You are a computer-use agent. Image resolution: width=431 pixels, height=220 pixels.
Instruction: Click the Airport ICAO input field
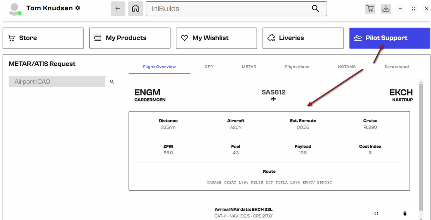[x=57, y=82]
